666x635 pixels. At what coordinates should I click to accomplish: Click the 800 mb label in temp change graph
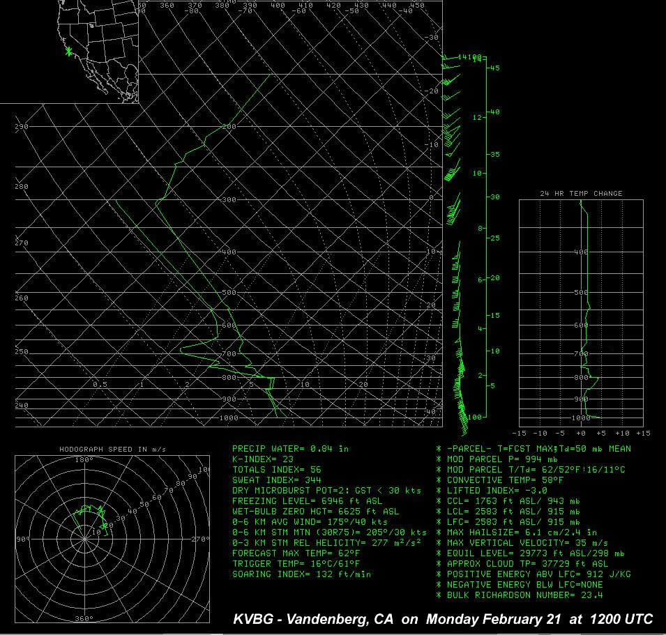pos(581,377)
